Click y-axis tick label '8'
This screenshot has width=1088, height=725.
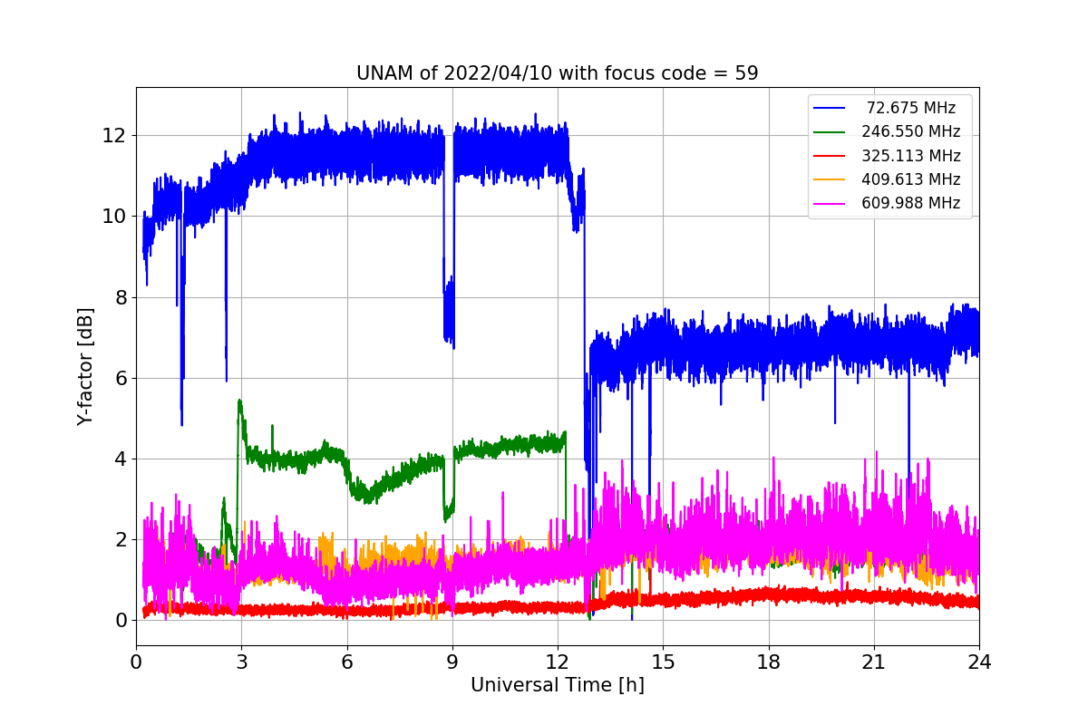119,297
